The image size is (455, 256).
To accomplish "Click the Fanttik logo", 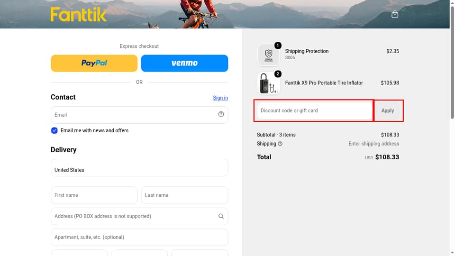I will [x=79, y=15].
